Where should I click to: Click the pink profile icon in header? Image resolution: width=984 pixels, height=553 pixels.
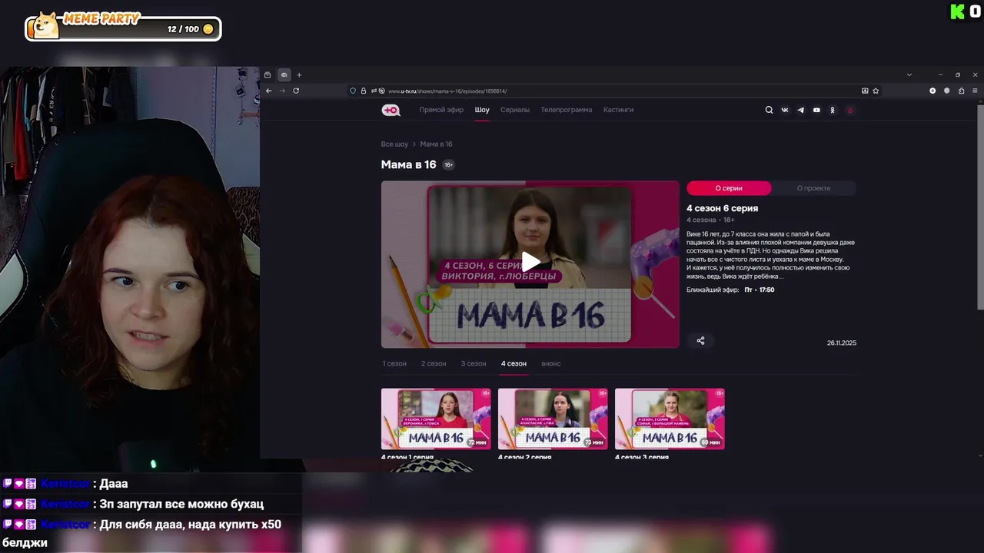point(850,110)
